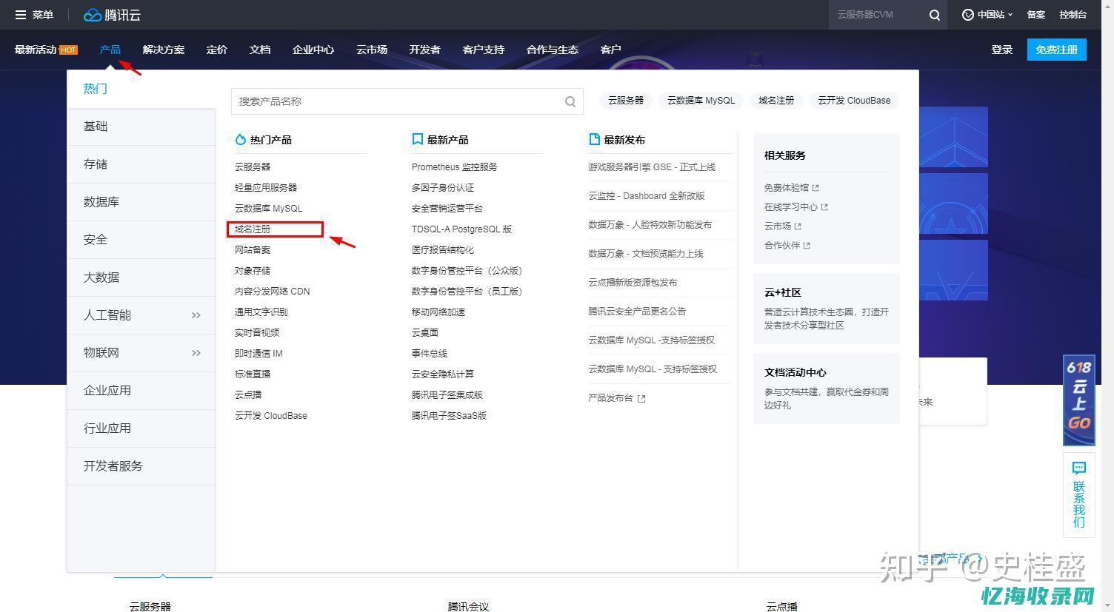Open 多因子身份认证 product link
Viewport: 1114px width, 612px height.
[443, 188]
